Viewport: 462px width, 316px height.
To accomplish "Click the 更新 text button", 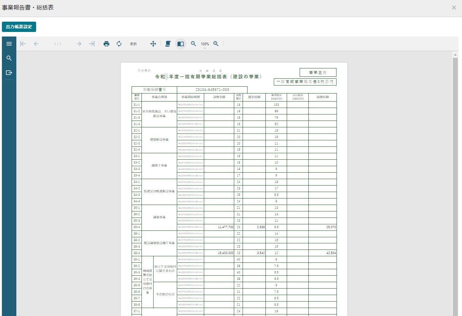I will click(133, 44).
